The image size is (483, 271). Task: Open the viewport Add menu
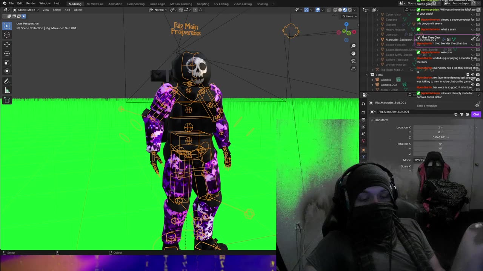[67, 10]
